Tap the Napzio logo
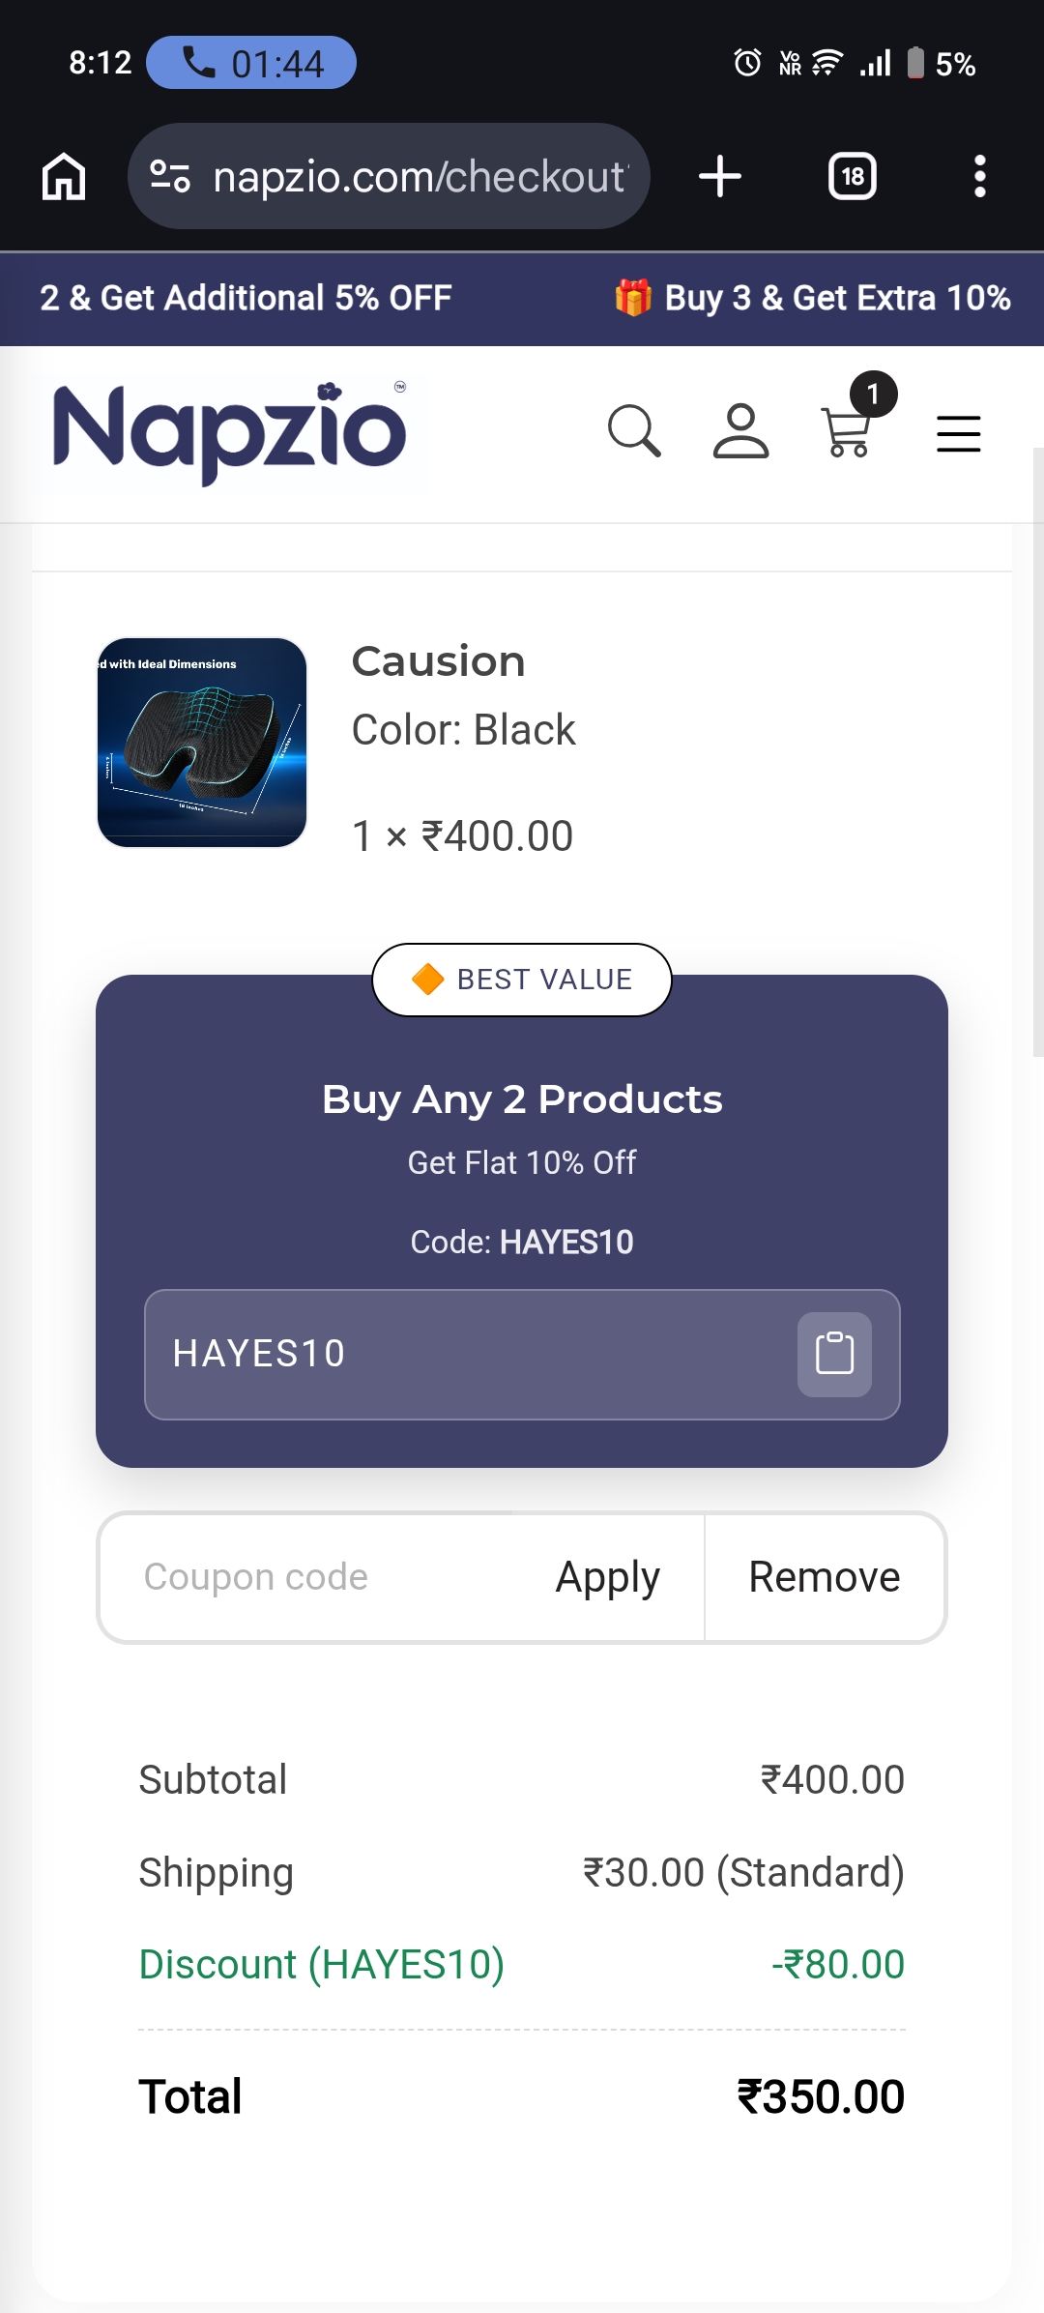This screenshot has width=1044, height=2313. click(x=230, y=433)
